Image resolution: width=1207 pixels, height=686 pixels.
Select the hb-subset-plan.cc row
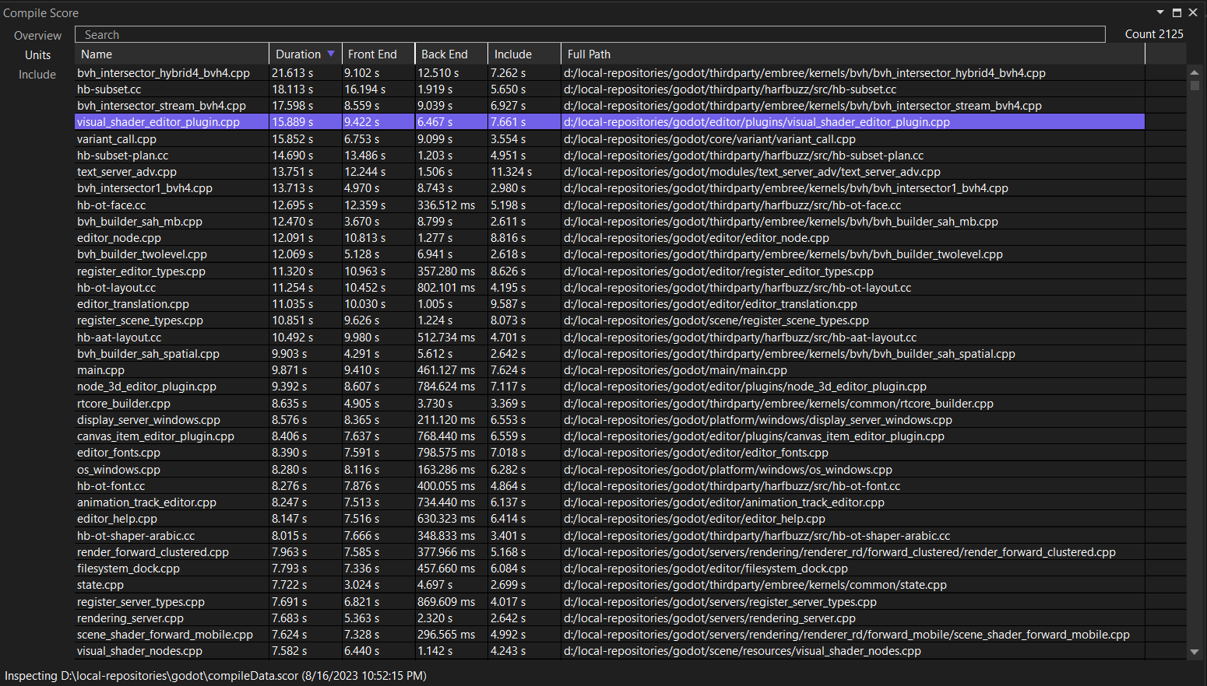[x=610, y=156]
